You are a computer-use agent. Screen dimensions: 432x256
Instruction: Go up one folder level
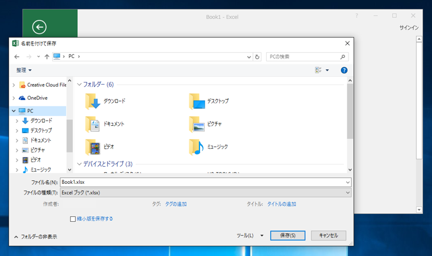[x=47, y=56]
